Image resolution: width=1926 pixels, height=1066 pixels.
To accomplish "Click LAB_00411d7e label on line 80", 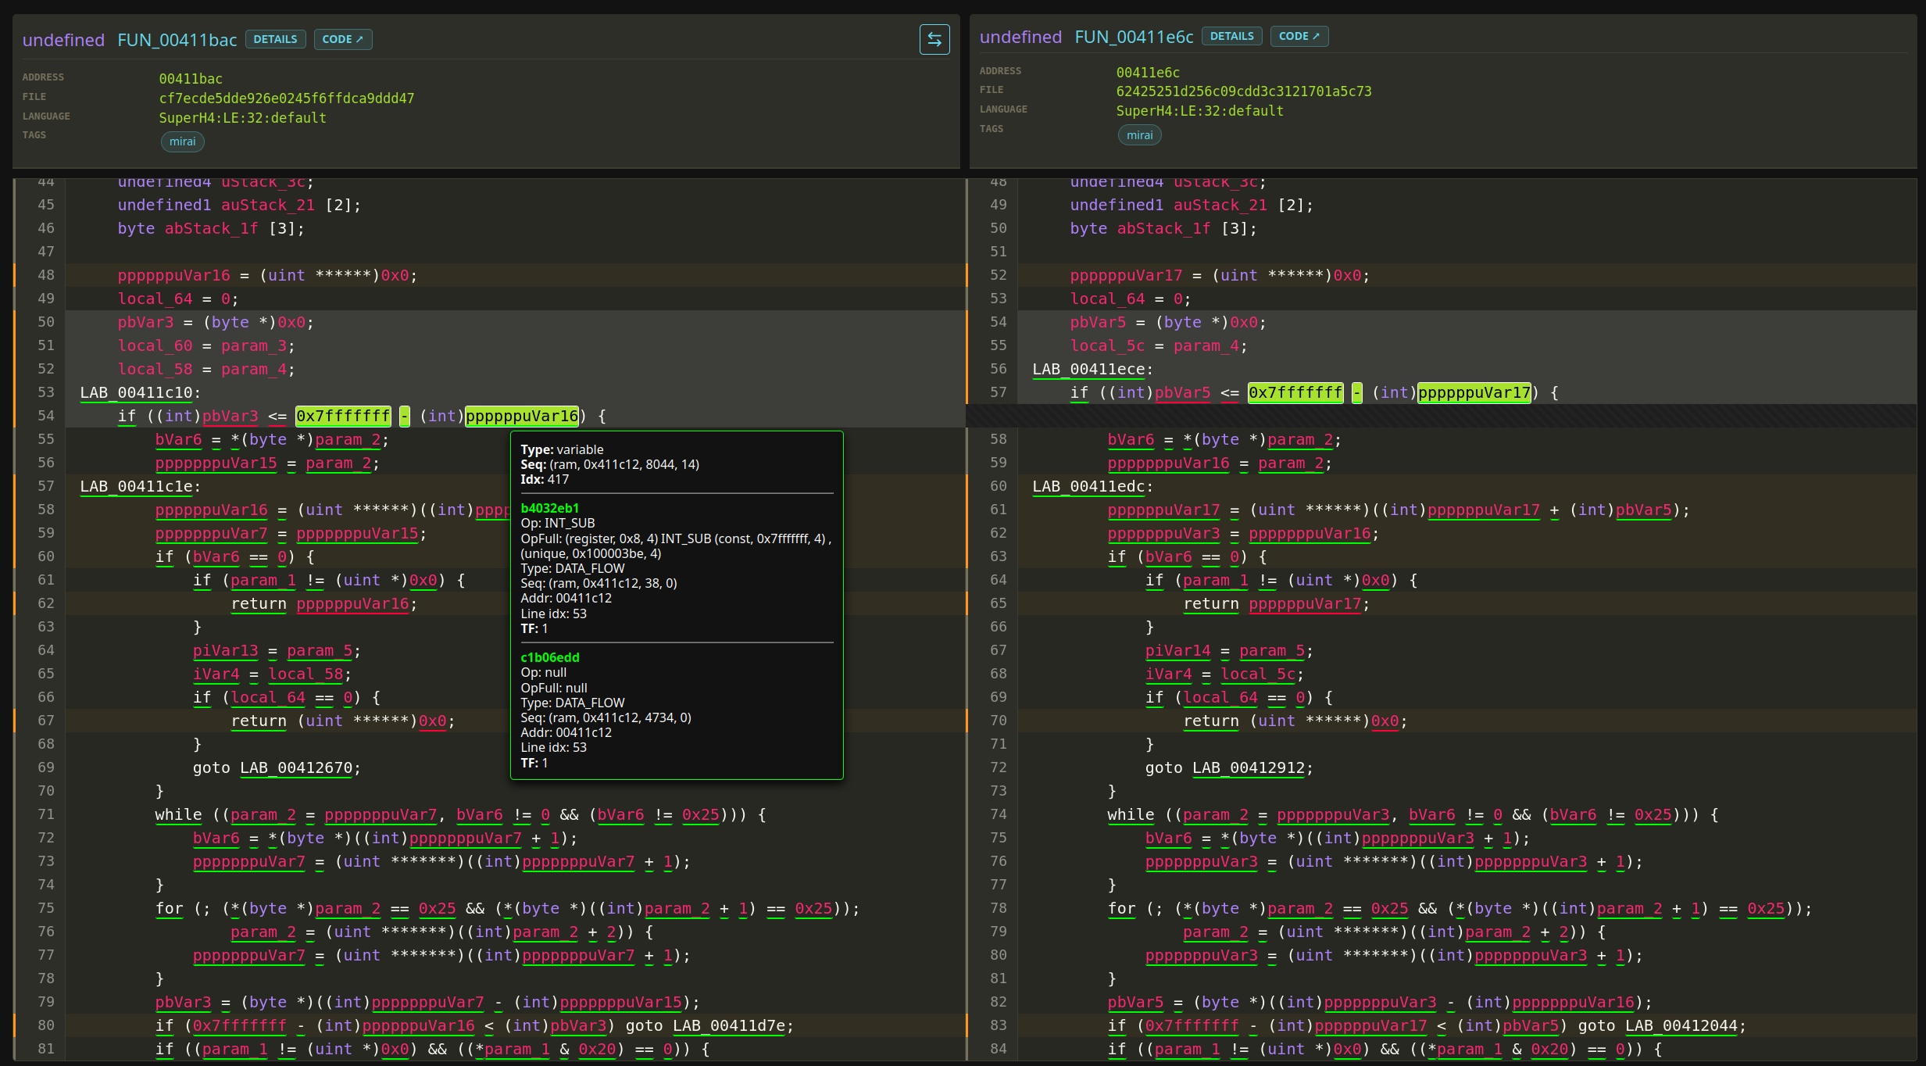I will [728, 1025].
